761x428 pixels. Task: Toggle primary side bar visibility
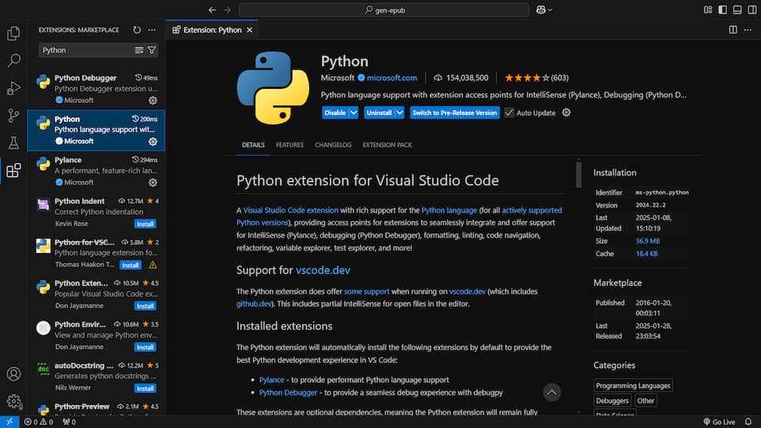coord(723,10)
